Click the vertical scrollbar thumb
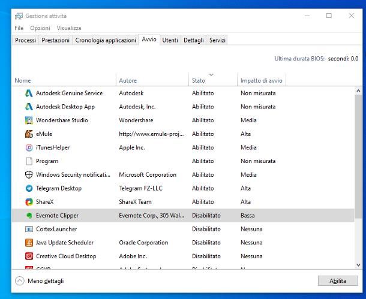 coord(358,156)
